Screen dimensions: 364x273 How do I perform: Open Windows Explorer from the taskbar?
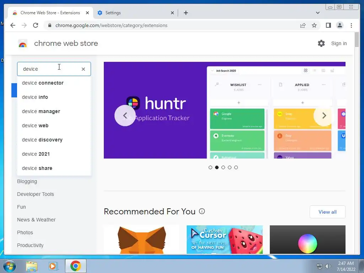[32, 266]
